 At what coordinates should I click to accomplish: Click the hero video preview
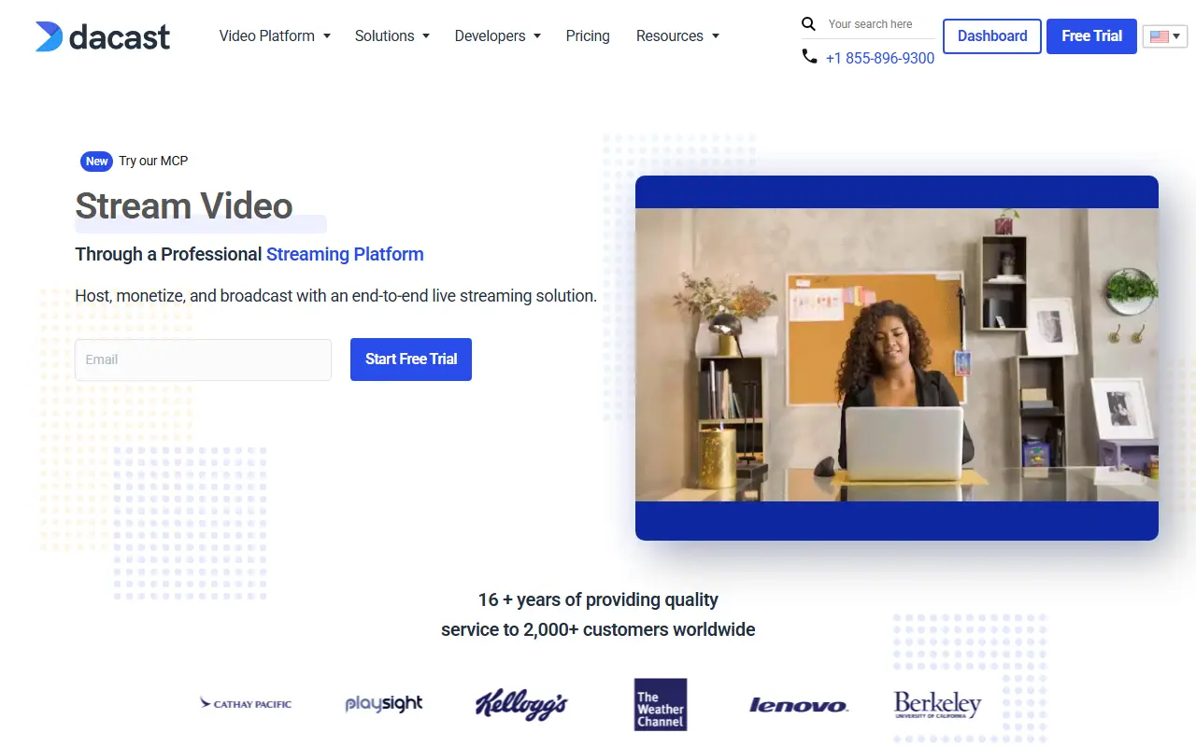click(x=897, y=358)
